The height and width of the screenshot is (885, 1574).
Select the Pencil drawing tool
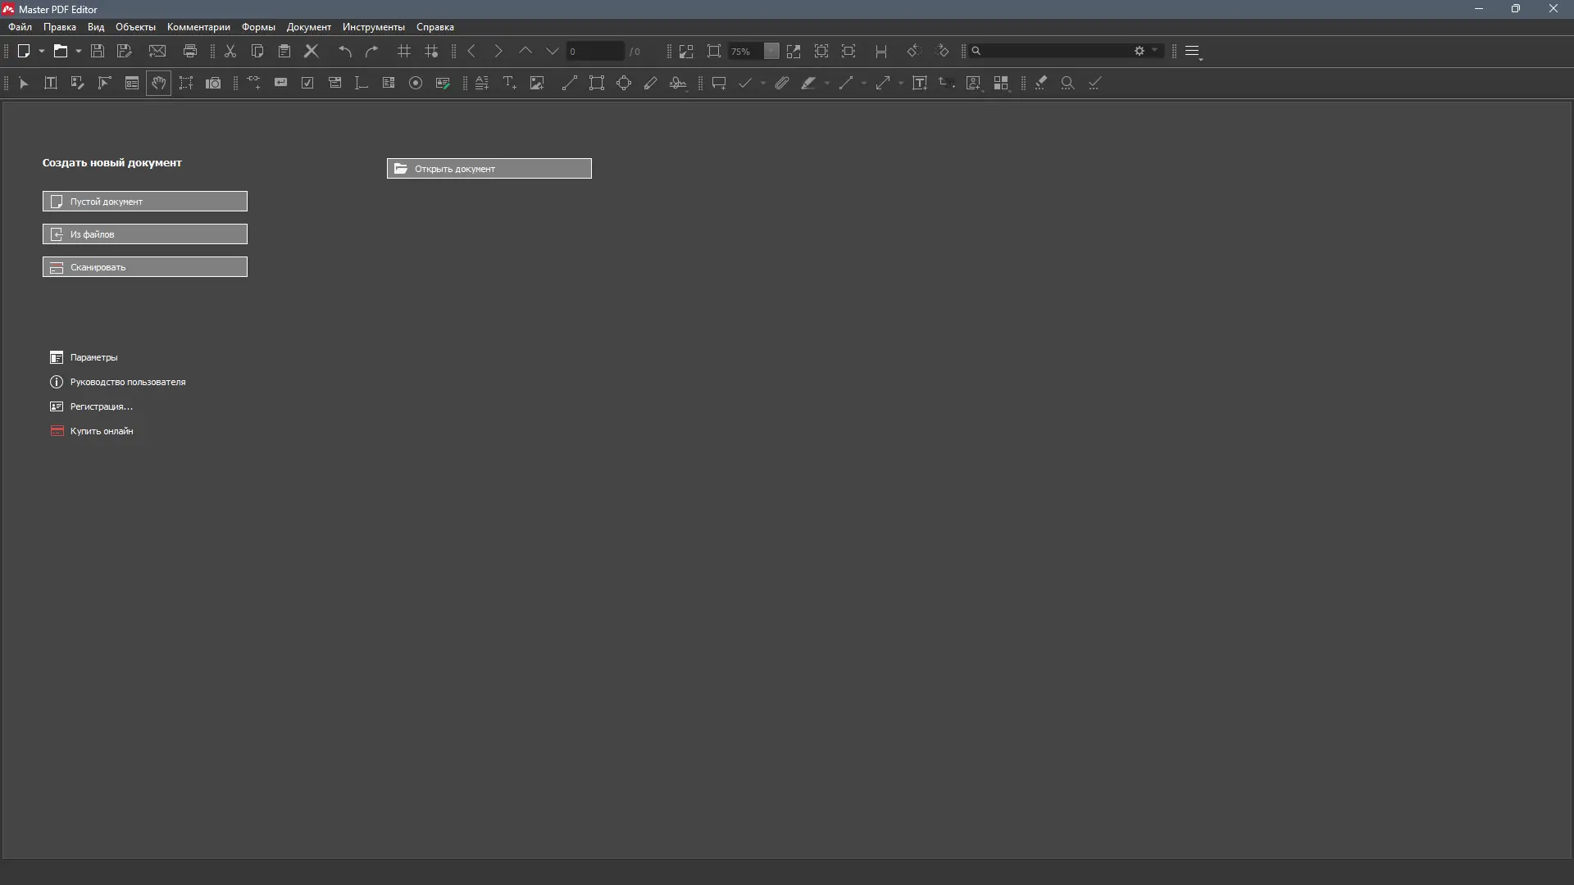tap(651, 83)
